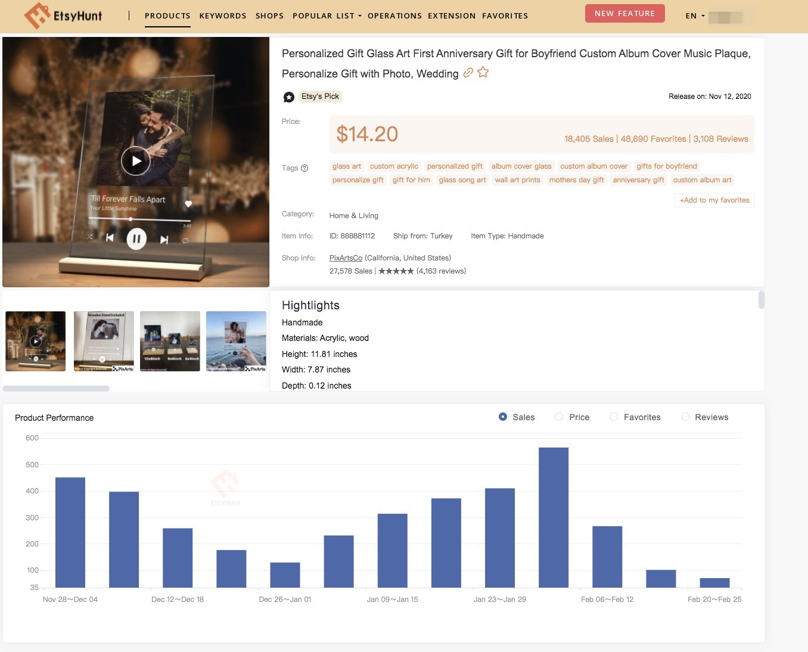Select the Price metric radio button
This screenshot has width=808, height=652.
pyautogui.click(x=559, y=417)
